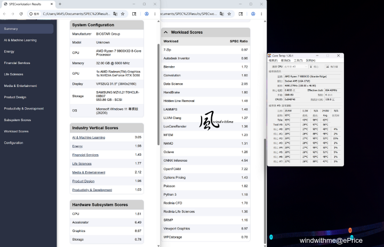Click the SPEC Ratio column header
The width and height of the screenshot is (384, 247).
pyautogui.click(x=238, y=41)
